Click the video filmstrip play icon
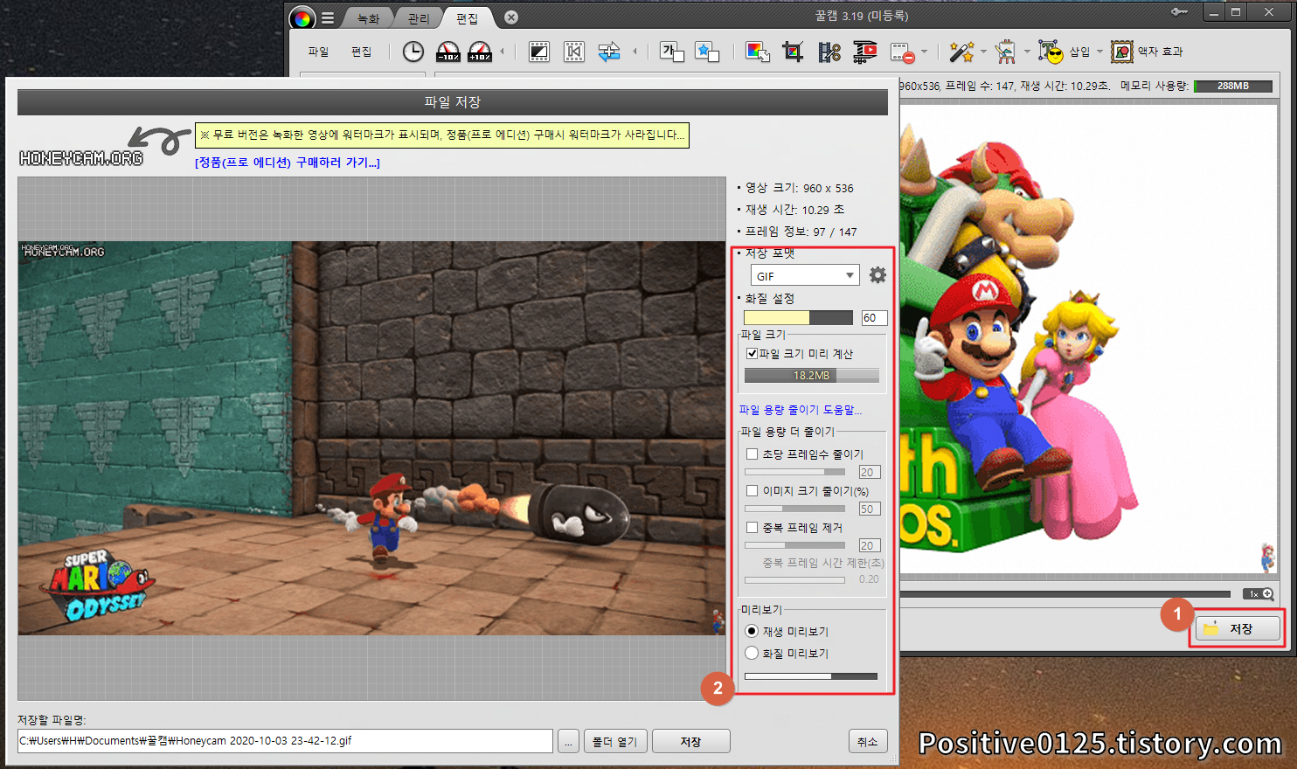The image size is (1297, 769). [865, 52]
